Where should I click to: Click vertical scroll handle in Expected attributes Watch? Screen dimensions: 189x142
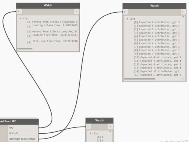click(x=183, y=17)
